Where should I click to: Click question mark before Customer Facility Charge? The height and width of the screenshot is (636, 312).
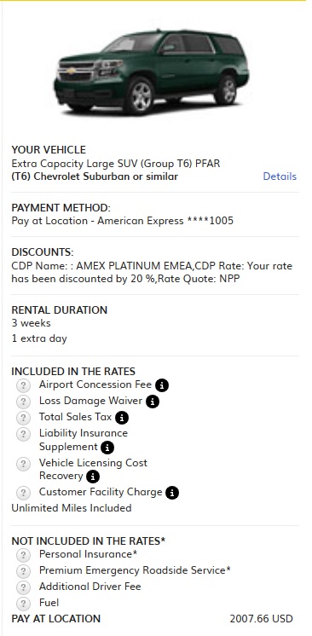pyautogui.click(x=24, y=493)
